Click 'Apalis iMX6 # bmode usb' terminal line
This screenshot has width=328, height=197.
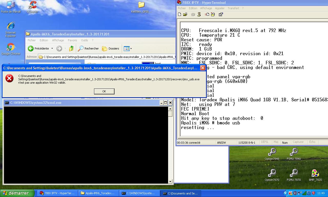211,123
